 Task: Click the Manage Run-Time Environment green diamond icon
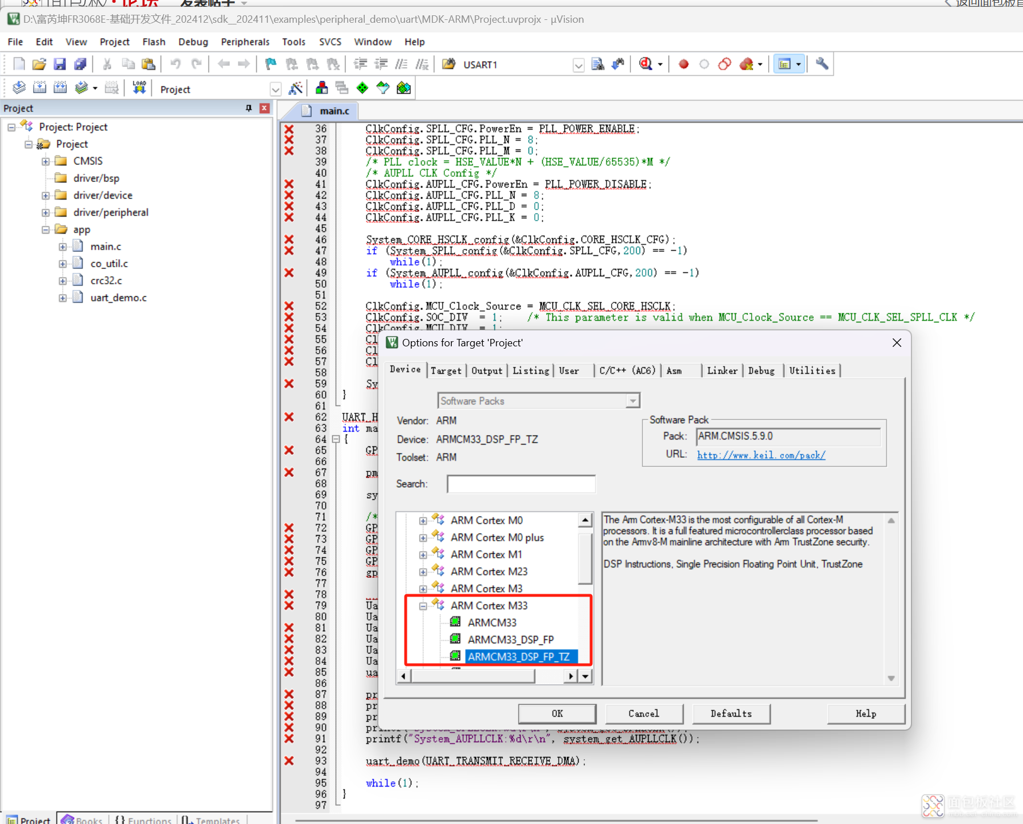pyautogui.click(x=362, y=88)
